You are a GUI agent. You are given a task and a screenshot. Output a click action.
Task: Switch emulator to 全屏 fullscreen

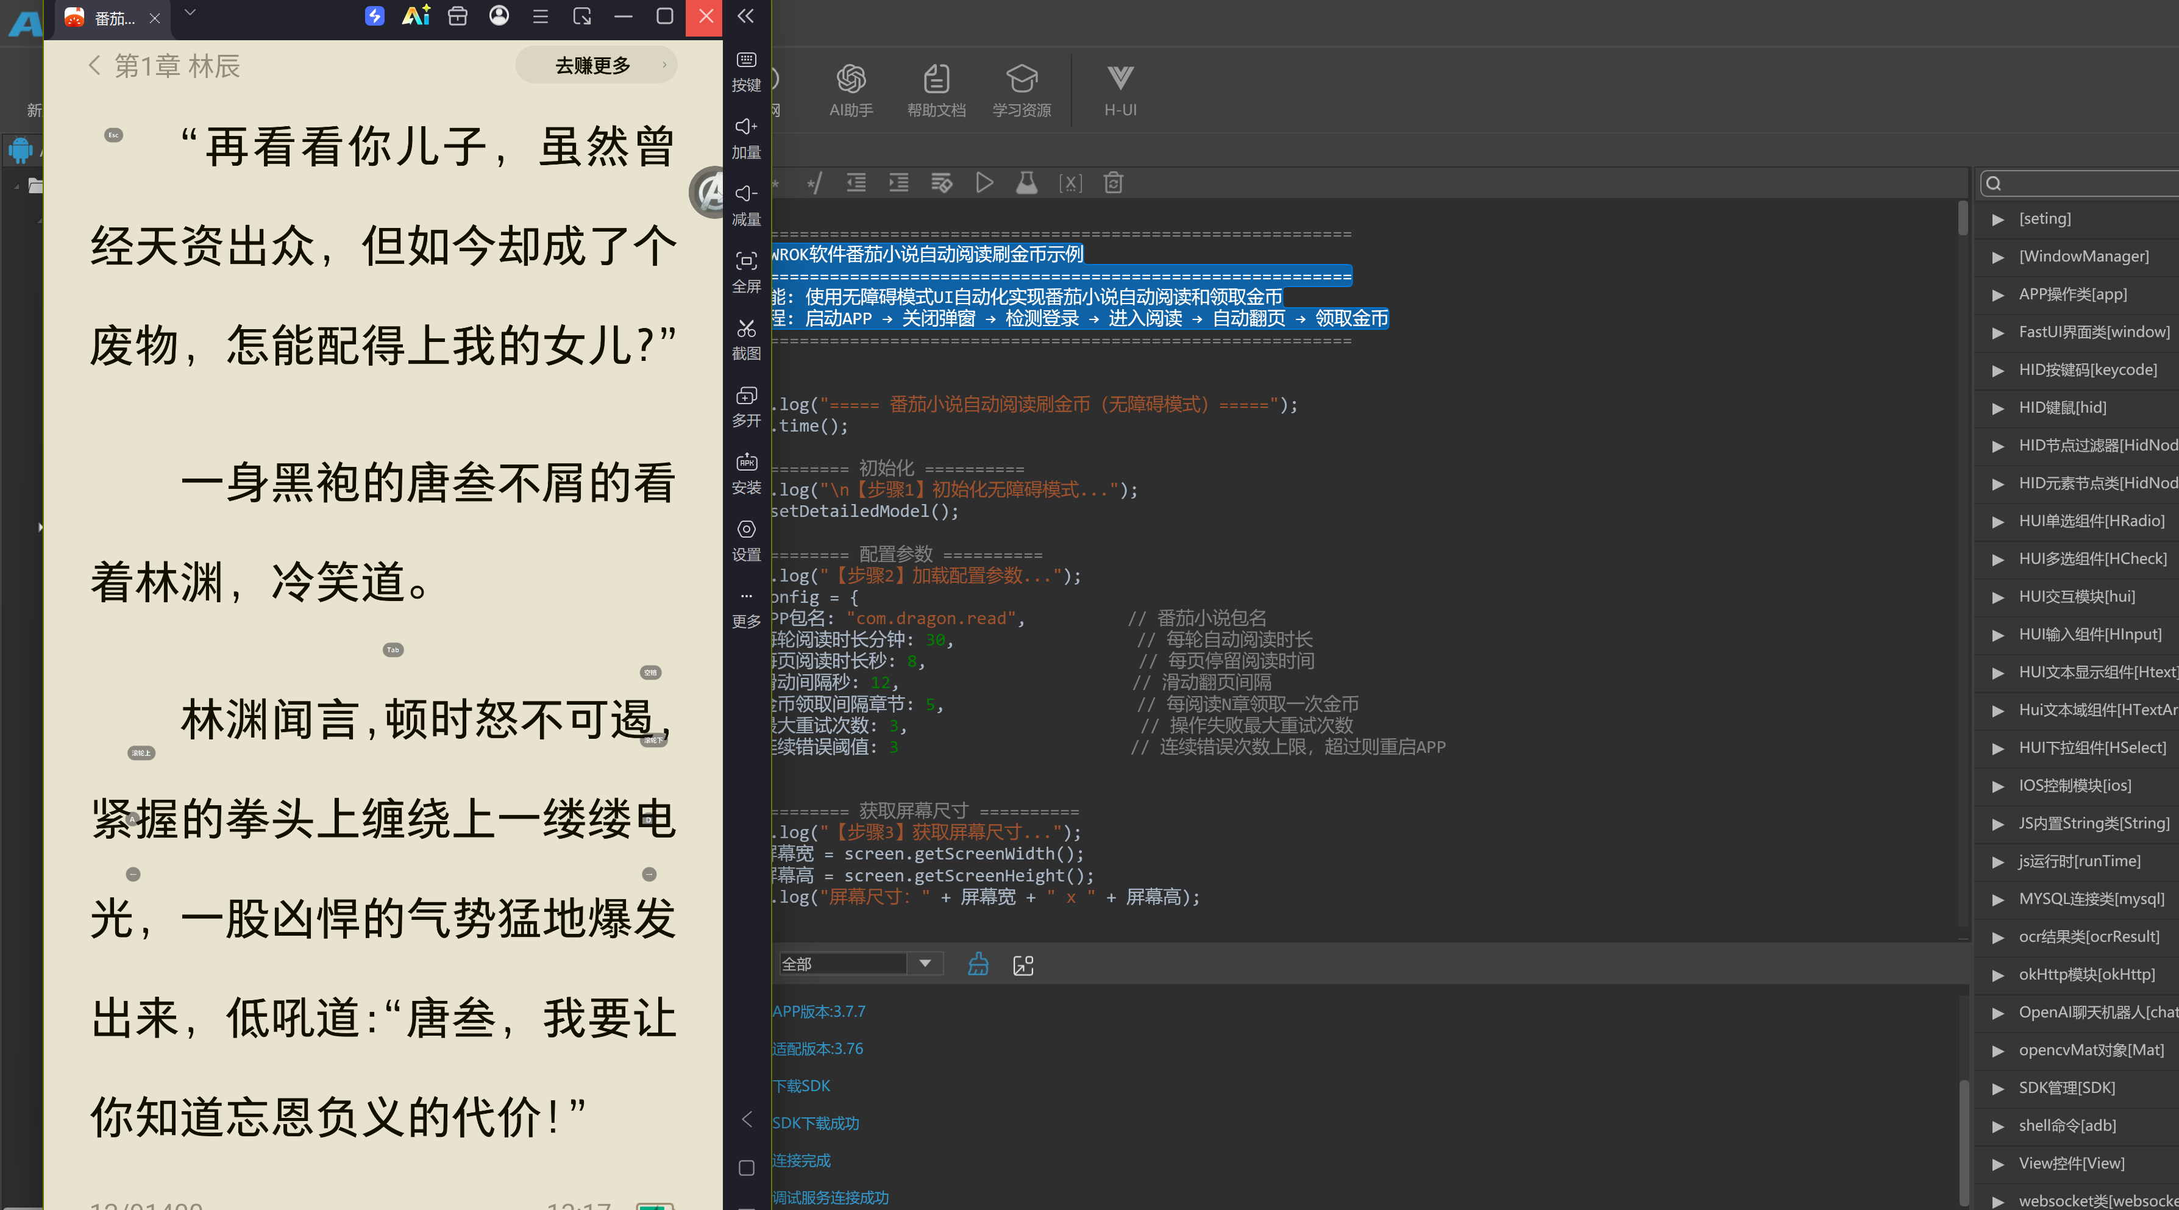coord(746,272)
